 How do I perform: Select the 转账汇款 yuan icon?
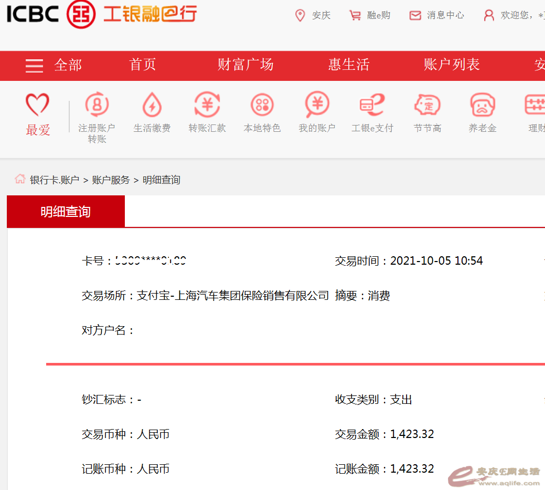(x=207, y=105)
